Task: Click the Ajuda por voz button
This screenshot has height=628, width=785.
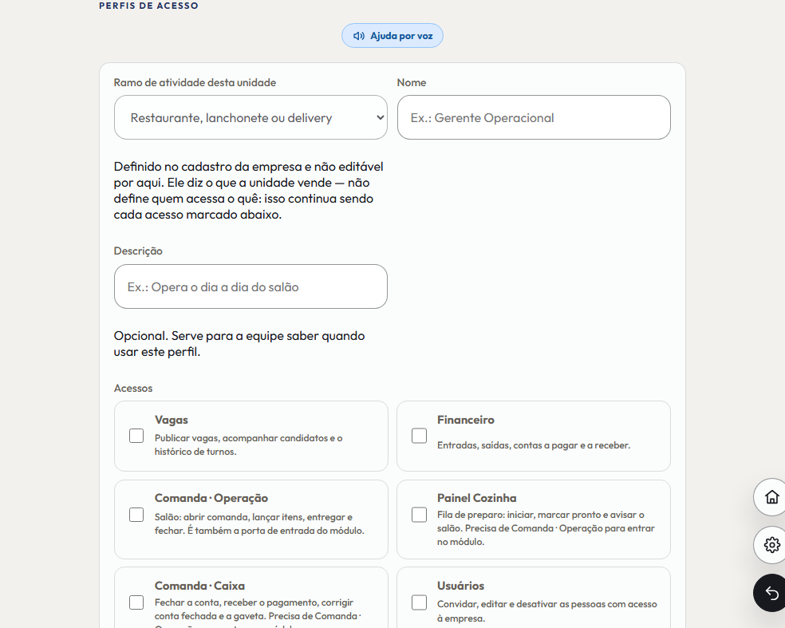Action: [x=392, y=36]
